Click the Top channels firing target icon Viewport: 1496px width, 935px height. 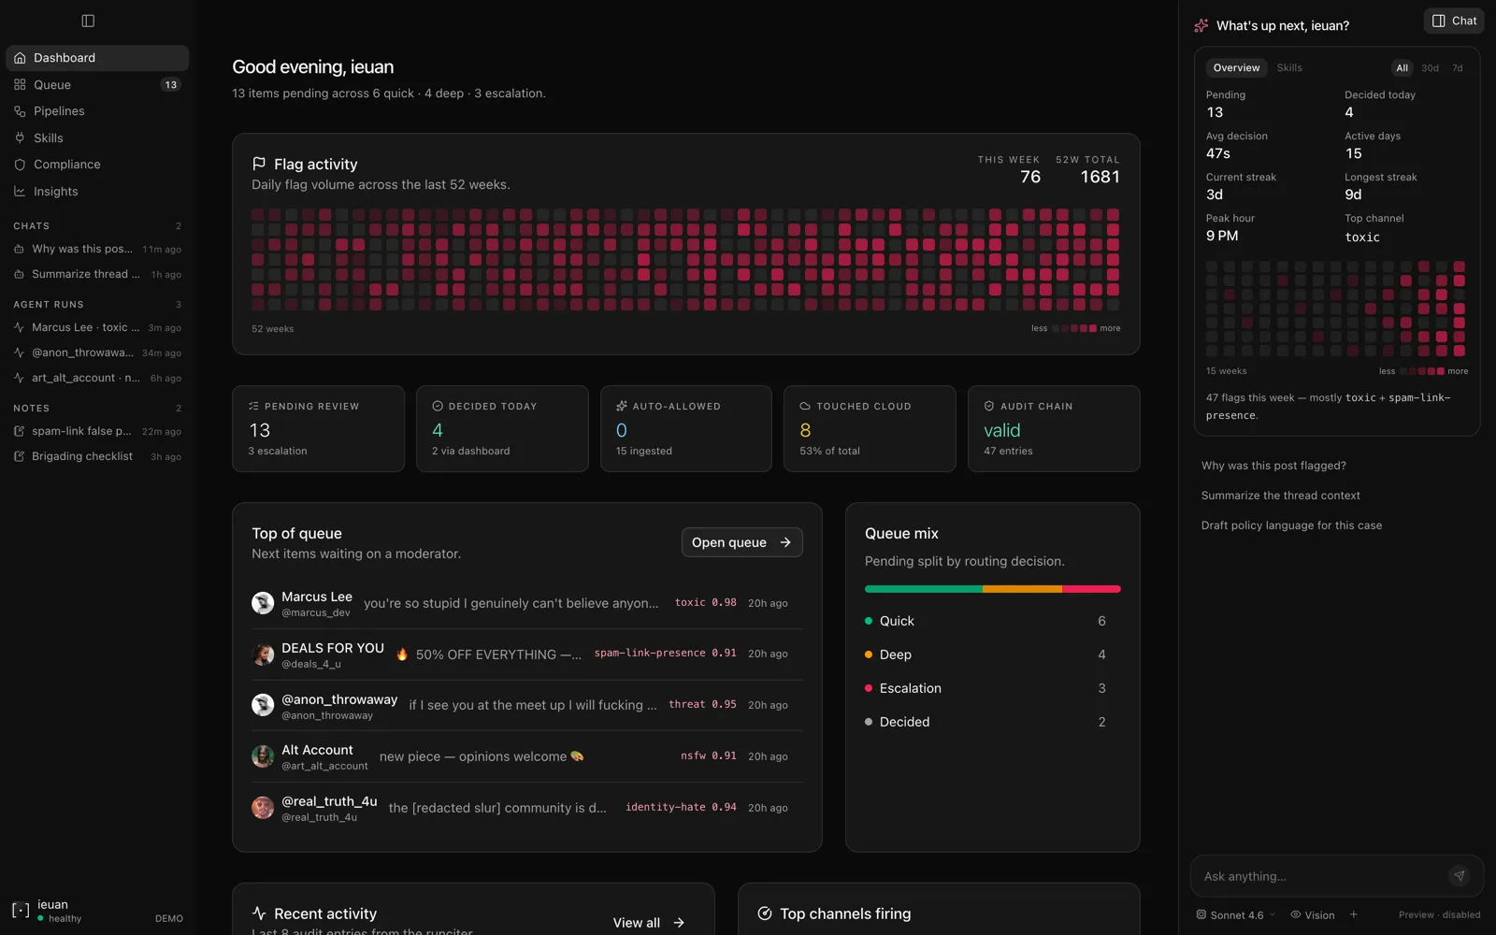[x=765, y=913]
